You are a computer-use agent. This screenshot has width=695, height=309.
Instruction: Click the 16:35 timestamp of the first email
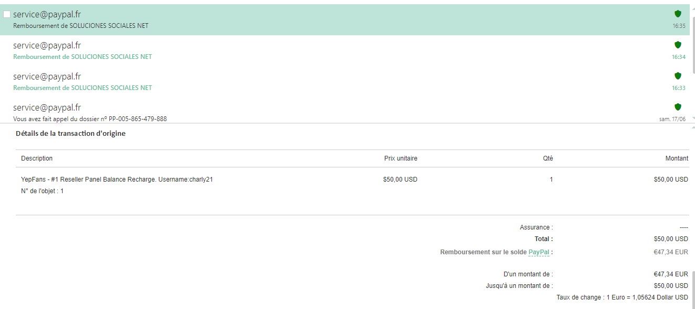[x=679, y=26]
